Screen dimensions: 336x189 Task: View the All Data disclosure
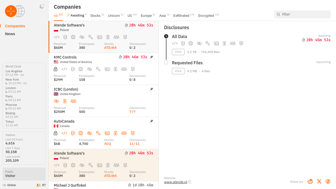click(x=178, y=52)
